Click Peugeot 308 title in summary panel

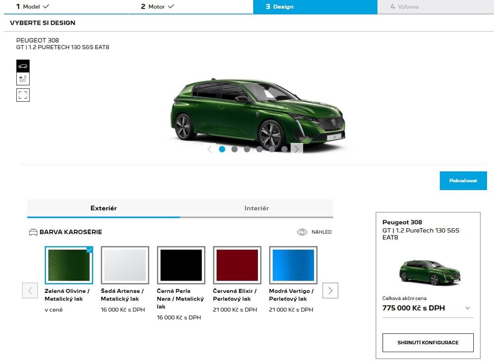coord(402,222)
